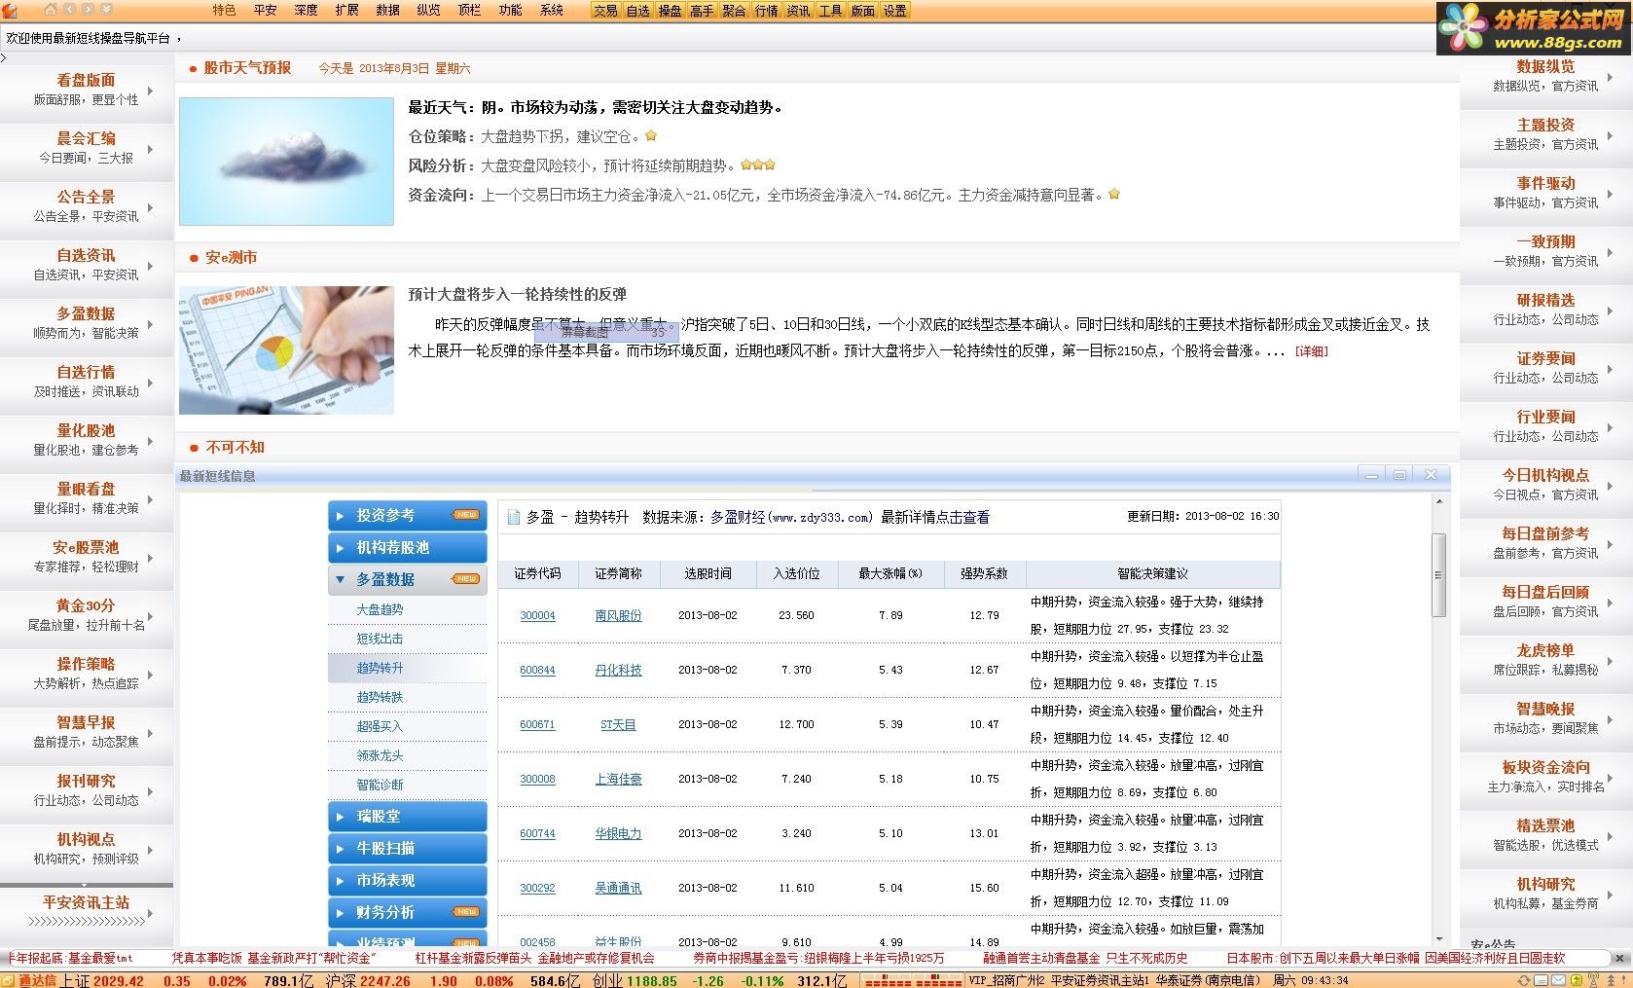The image size is (1633, 988).
Task: Click 强势系数 column header
Action: [x=984, y=573]
